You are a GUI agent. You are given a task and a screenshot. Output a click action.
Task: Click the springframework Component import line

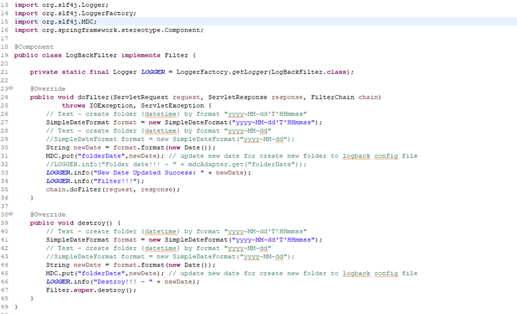(x=109, y=30)
